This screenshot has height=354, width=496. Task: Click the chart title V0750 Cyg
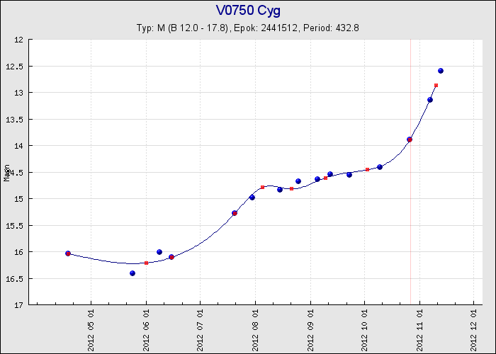(248, 11)
